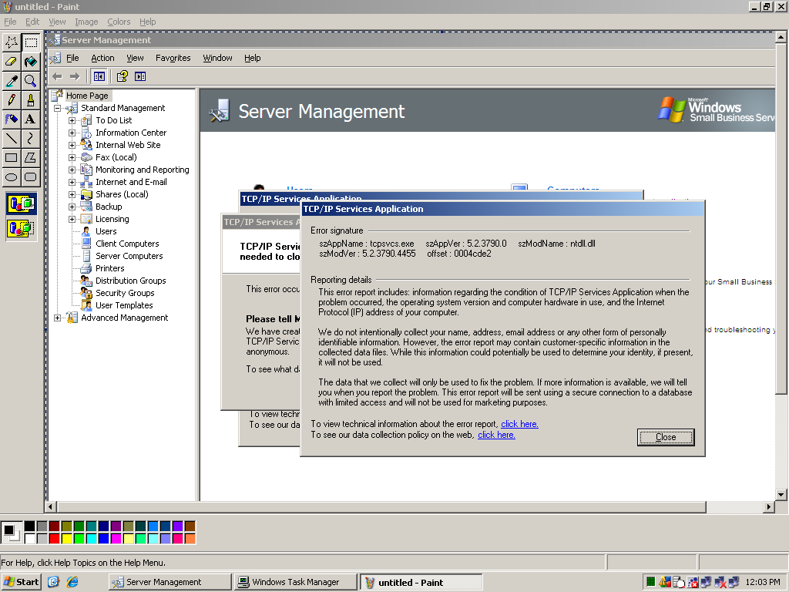Expand the To Do List node
Viewport: 789px width, 592px height.
coord(72,120)
